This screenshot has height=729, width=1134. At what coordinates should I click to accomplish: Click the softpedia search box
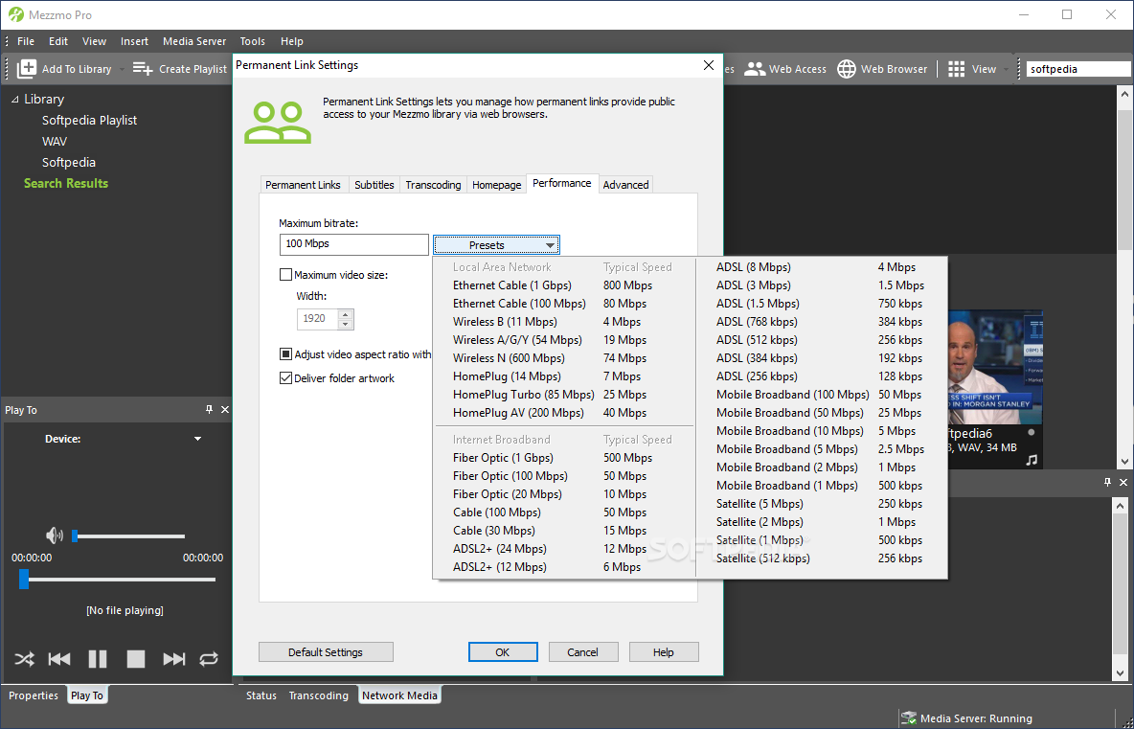[x=1079, y=69]
